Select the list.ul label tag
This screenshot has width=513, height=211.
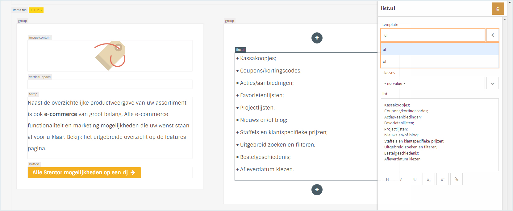click(x=240, y=50)
